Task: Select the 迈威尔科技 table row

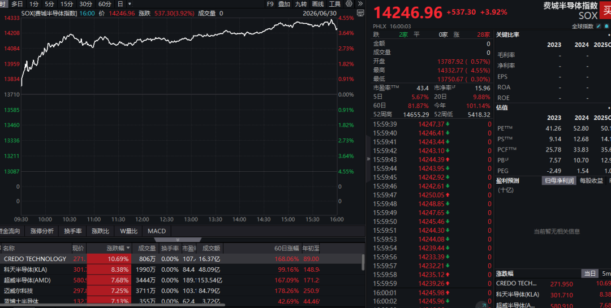Action: 180,291
